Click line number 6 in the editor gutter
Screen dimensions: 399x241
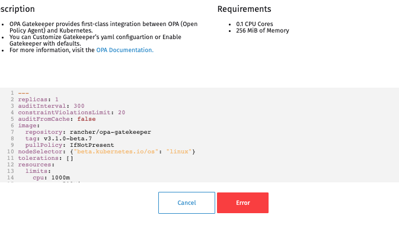click(12, 126)
